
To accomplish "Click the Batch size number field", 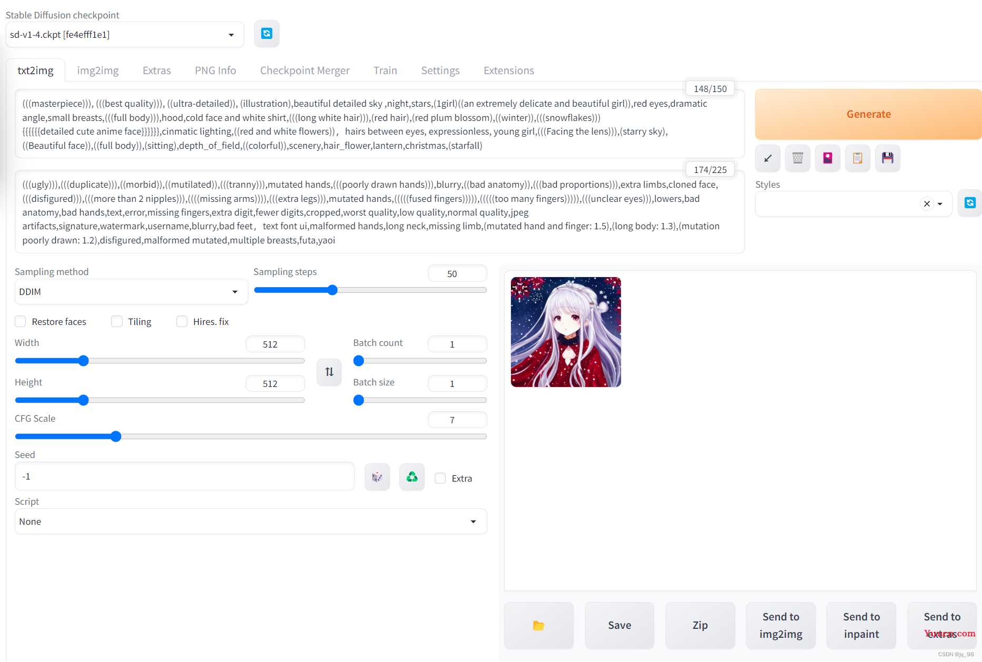I will pos(457,383).
